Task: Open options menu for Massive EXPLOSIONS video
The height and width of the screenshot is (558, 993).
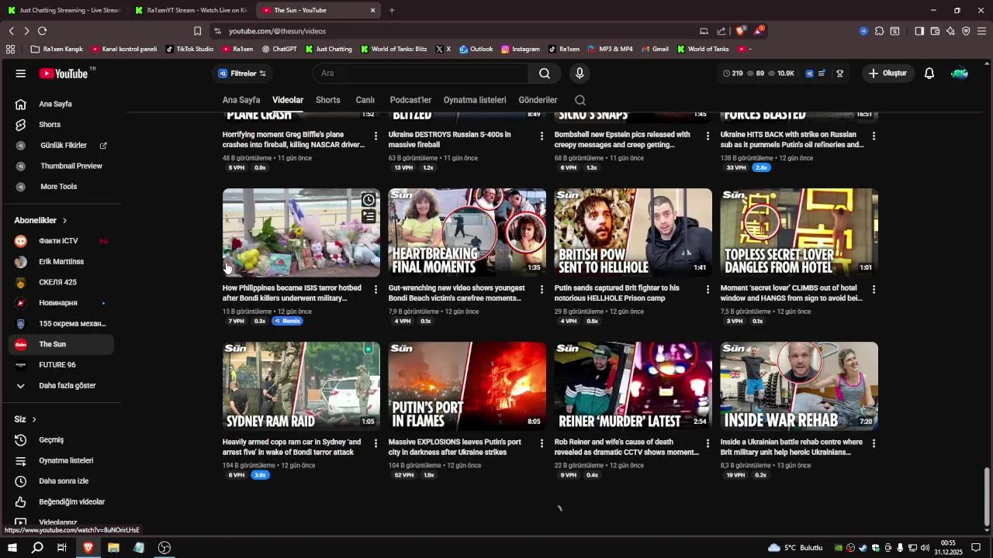Action: (x=541, y=443)
